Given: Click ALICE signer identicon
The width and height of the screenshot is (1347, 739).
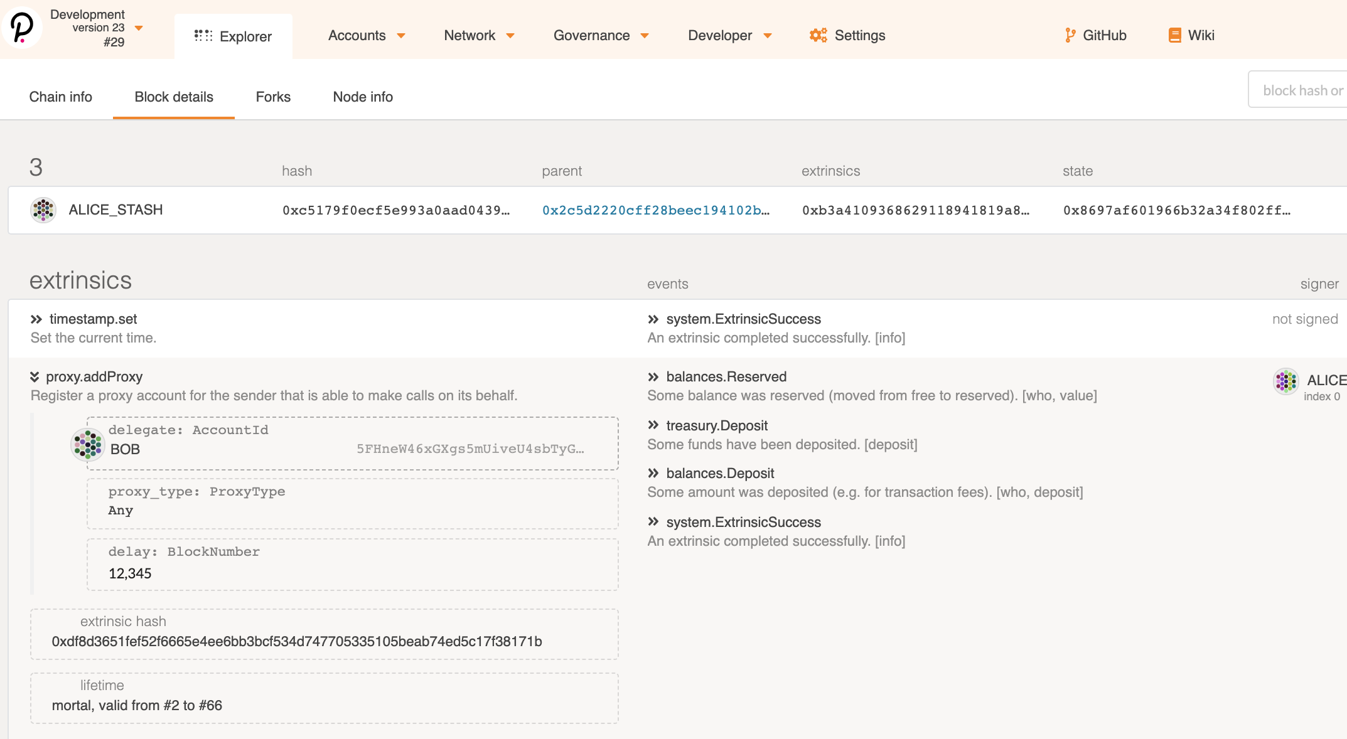Looking at the screenshot, I should 1285,381.
